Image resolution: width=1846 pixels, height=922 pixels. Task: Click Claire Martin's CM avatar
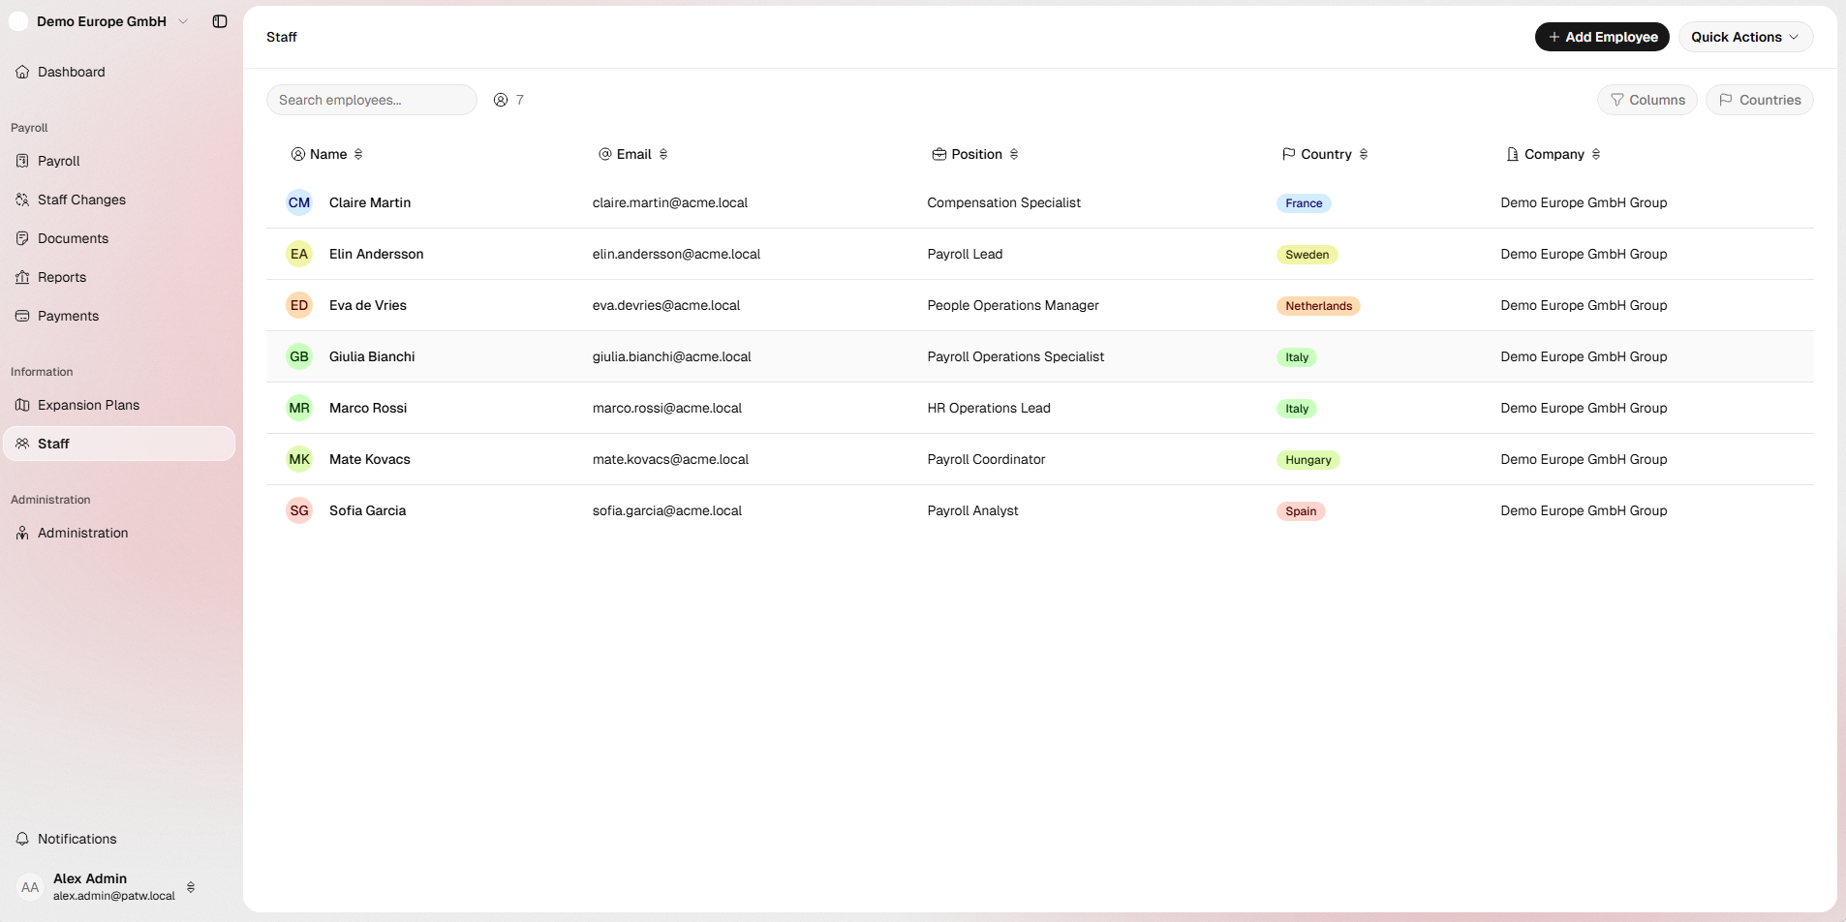pos(299,202)
